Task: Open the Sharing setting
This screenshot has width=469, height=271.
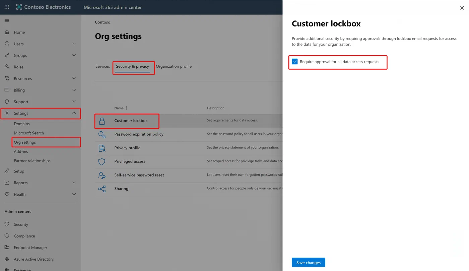Action: click(121, 189)
